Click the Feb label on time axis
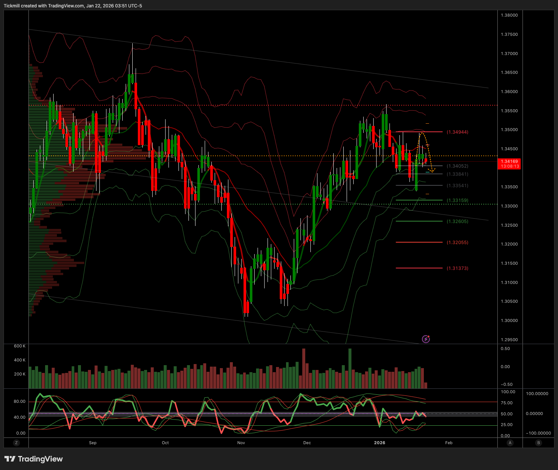Screen dimensions: 558x470 [x=449, y=443]
